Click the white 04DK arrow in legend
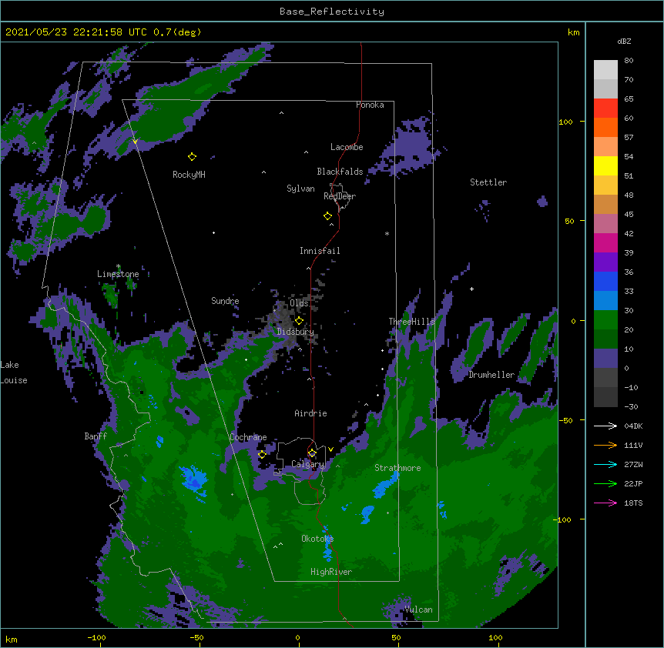This screenshot has height=648, width=664. [x=605, y=426]
